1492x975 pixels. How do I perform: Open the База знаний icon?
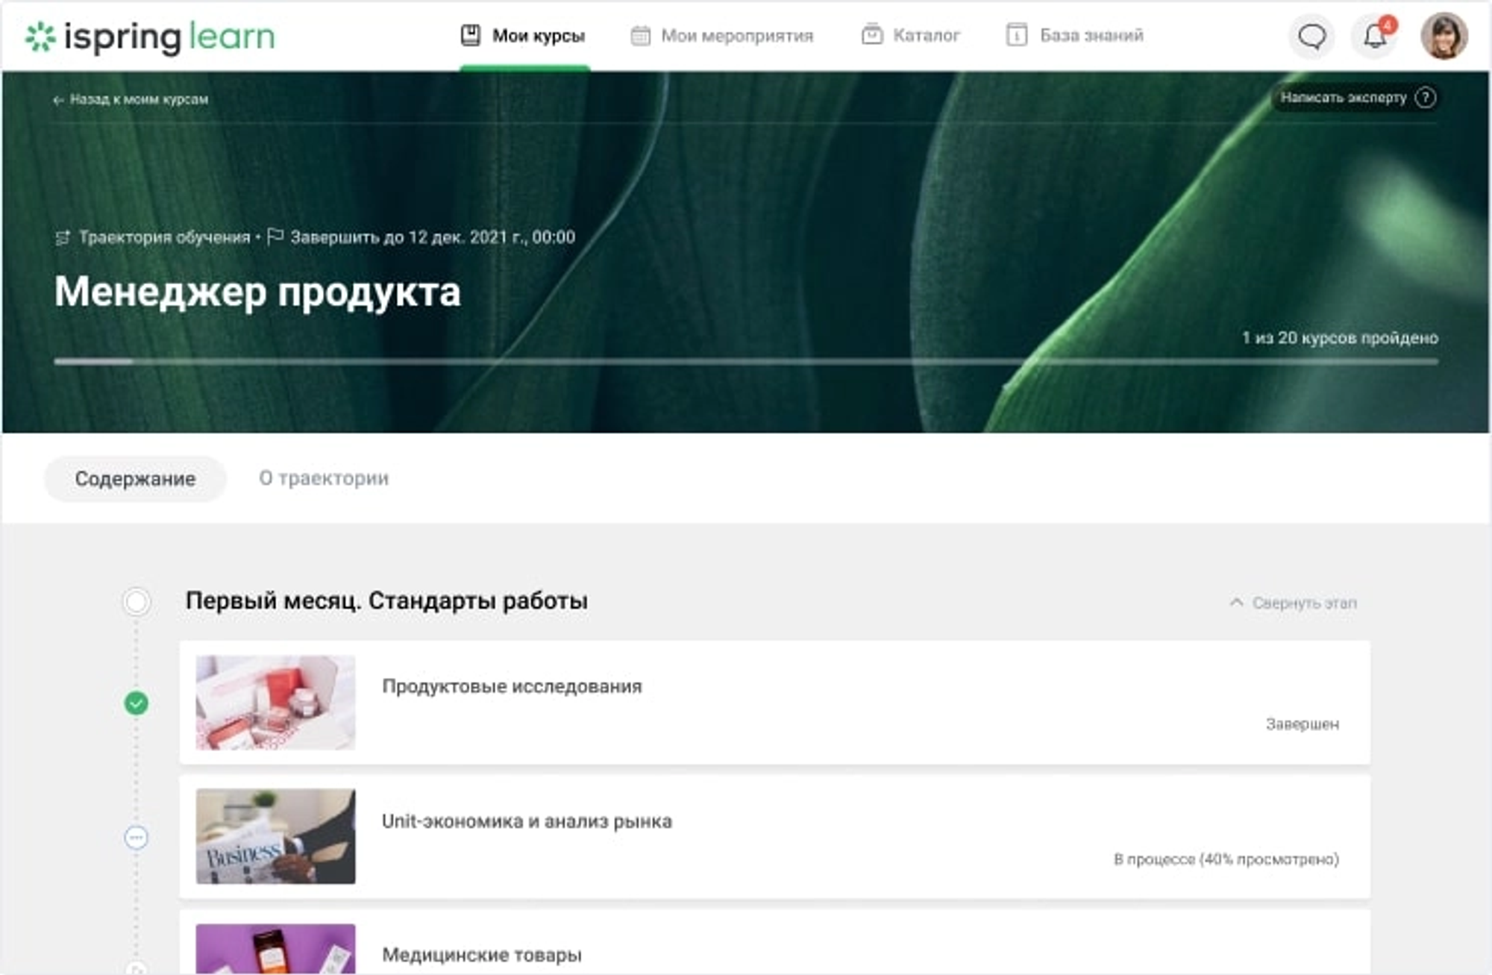point(1016,33)
